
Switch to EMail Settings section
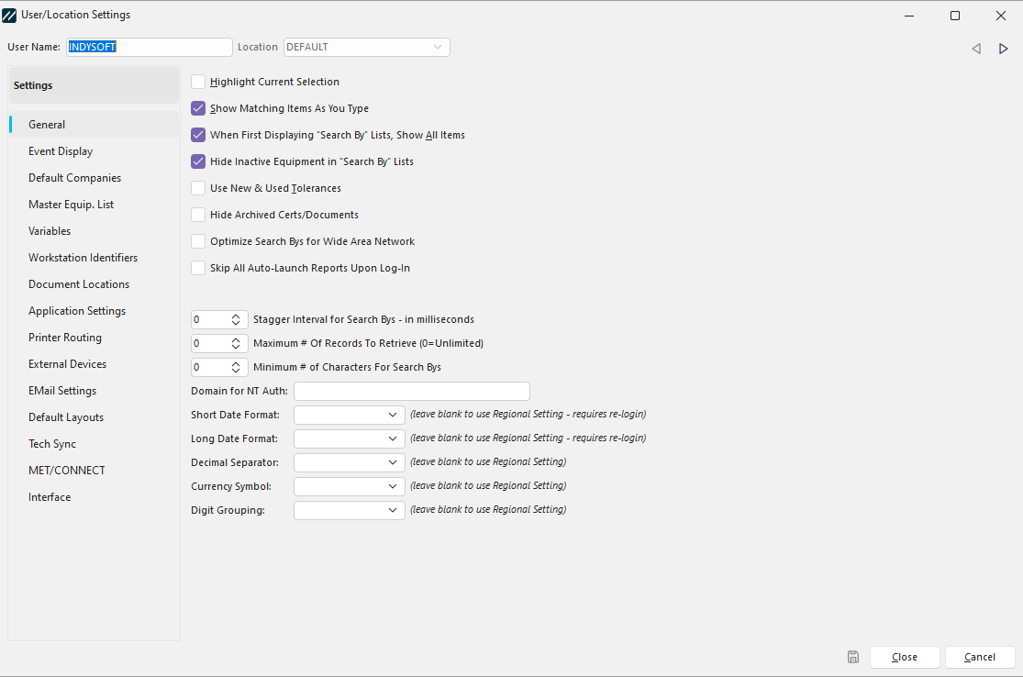tap(62, 391)
